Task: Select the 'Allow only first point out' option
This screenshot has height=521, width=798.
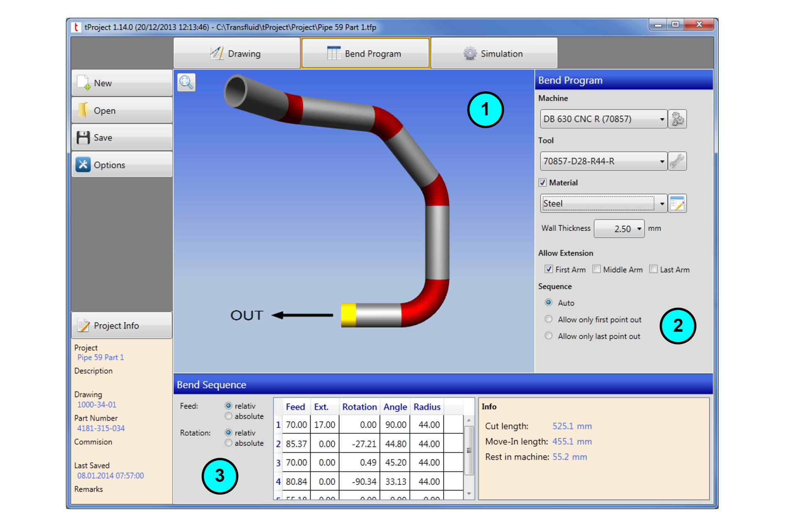Action: click(549, 319)
